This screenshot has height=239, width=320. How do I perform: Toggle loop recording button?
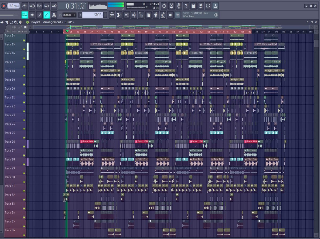pyautogui.click(x=54, y=6)
